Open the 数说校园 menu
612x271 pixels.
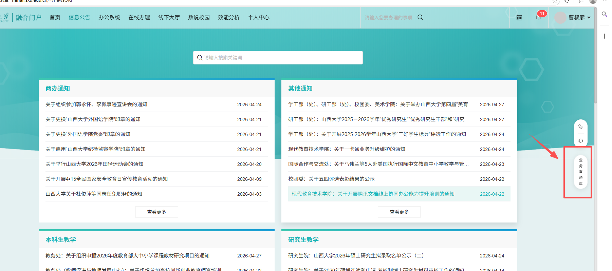click(199, 17)
